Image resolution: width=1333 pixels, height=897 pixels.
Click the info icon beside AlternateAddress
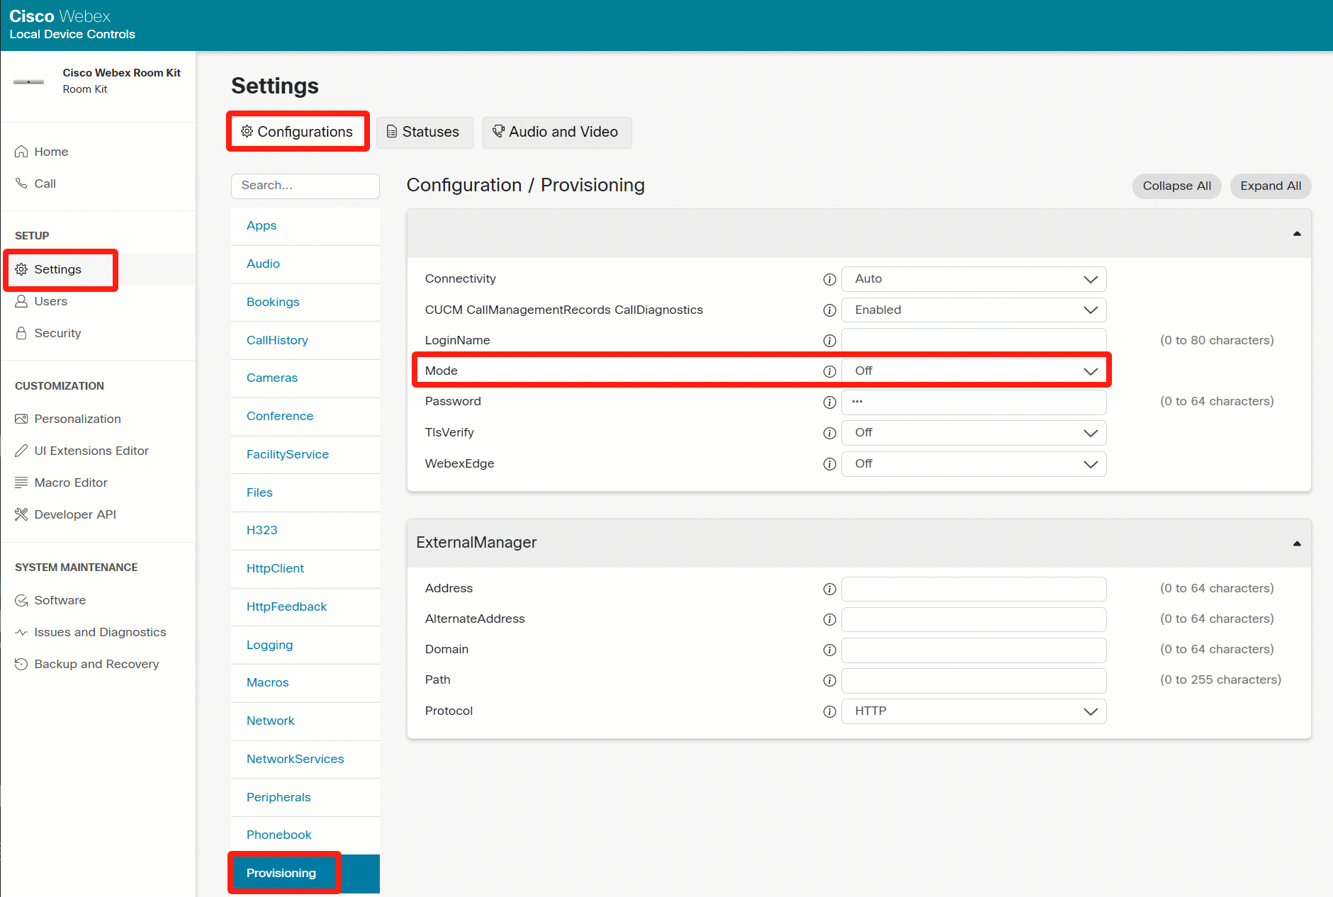[829, 619]
